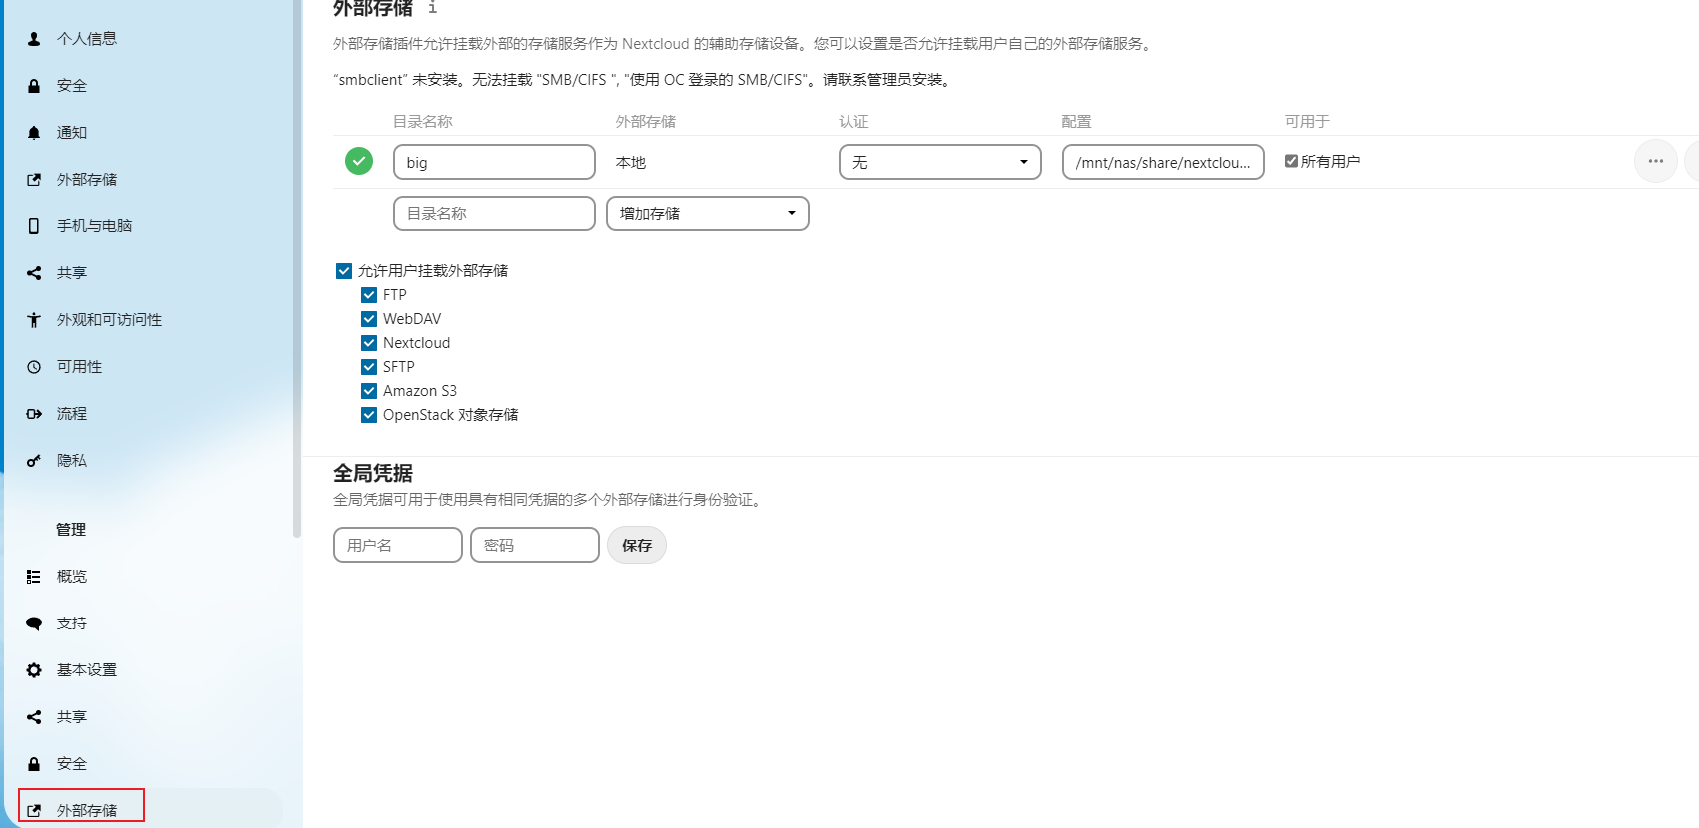Screen dimensions: 1699x828
Task: Expand the 增加存储 dropdown
Action: [x=707, y=213]
